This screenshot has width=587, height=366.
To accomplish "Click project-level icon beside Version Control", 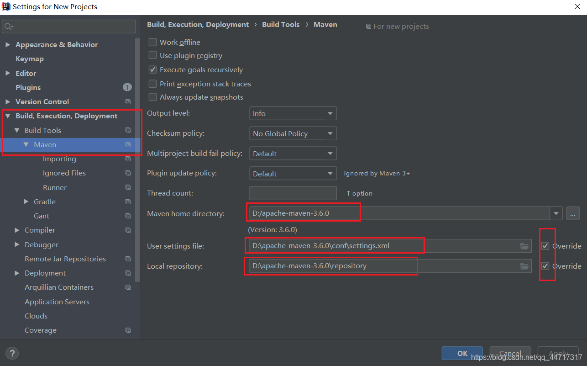I will point(128,101).
